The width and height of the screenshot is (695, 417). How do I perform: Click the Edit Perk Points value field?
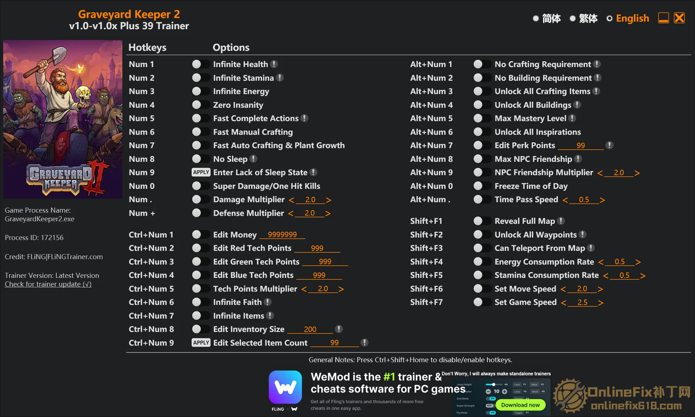(x=581, y=145)
